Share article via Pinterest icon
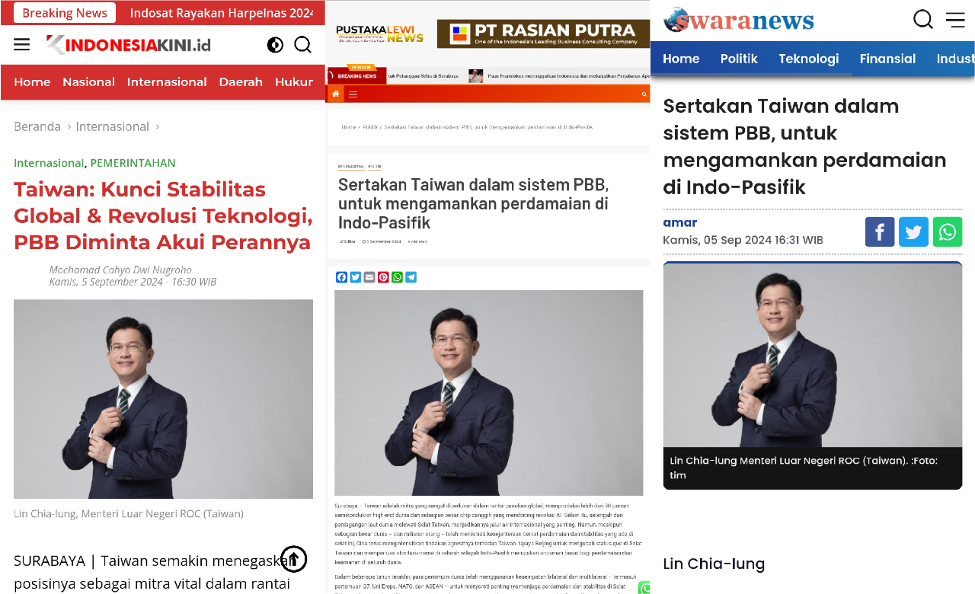 (383, 277)
